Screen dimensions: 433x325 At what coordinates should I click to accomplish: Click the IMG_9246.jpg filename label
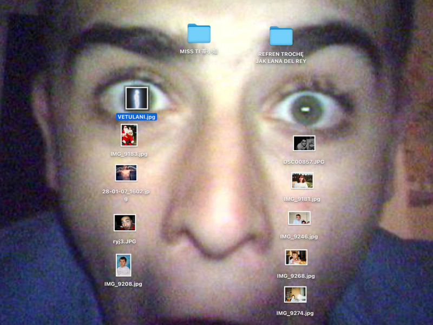coord(299,237)
